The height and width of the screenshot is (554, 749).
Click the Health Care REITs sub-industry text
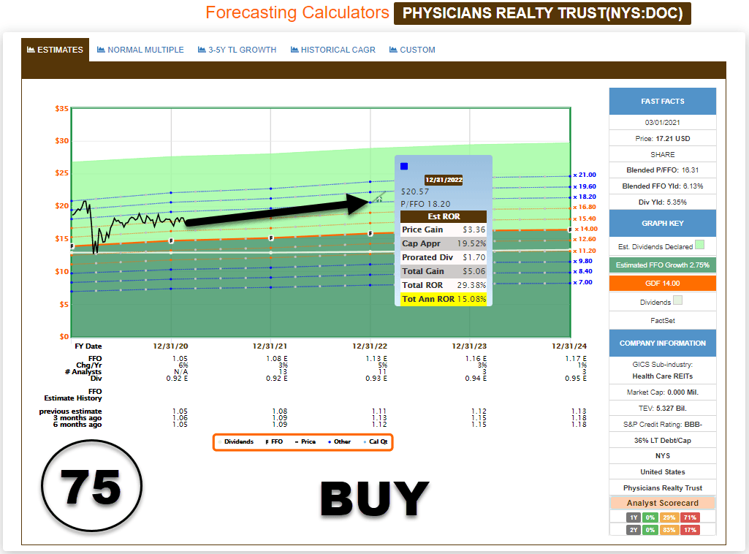663,376
